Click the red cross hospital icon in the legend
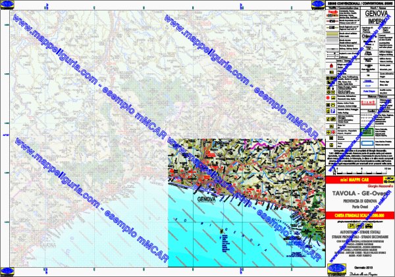 333,132
